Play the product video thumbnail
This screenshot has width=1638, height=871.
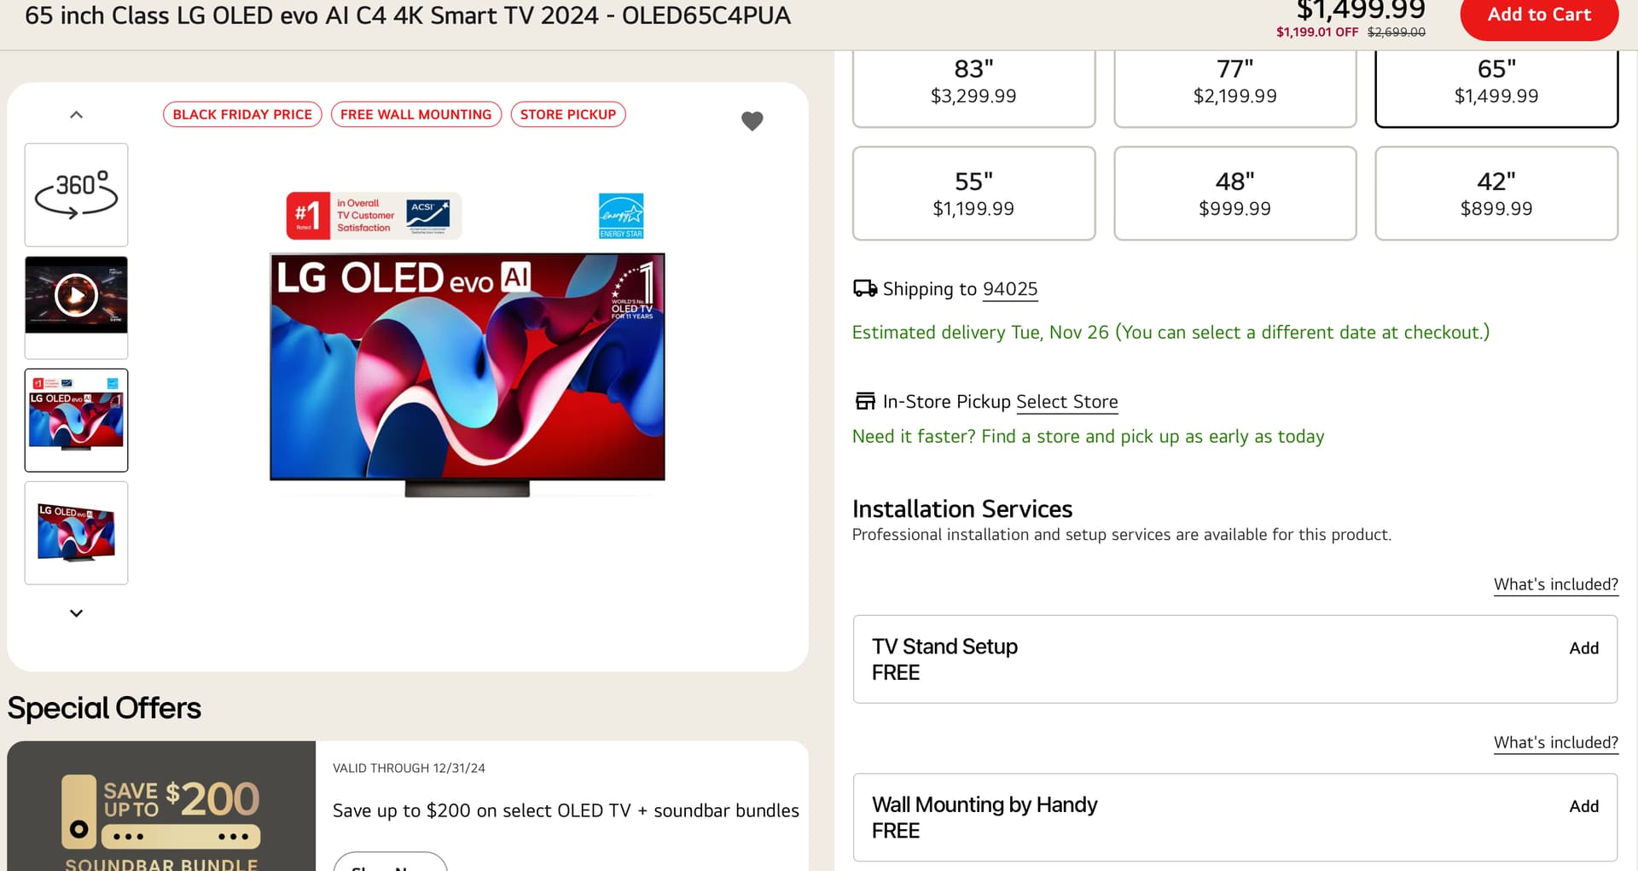tap(76, 296)
